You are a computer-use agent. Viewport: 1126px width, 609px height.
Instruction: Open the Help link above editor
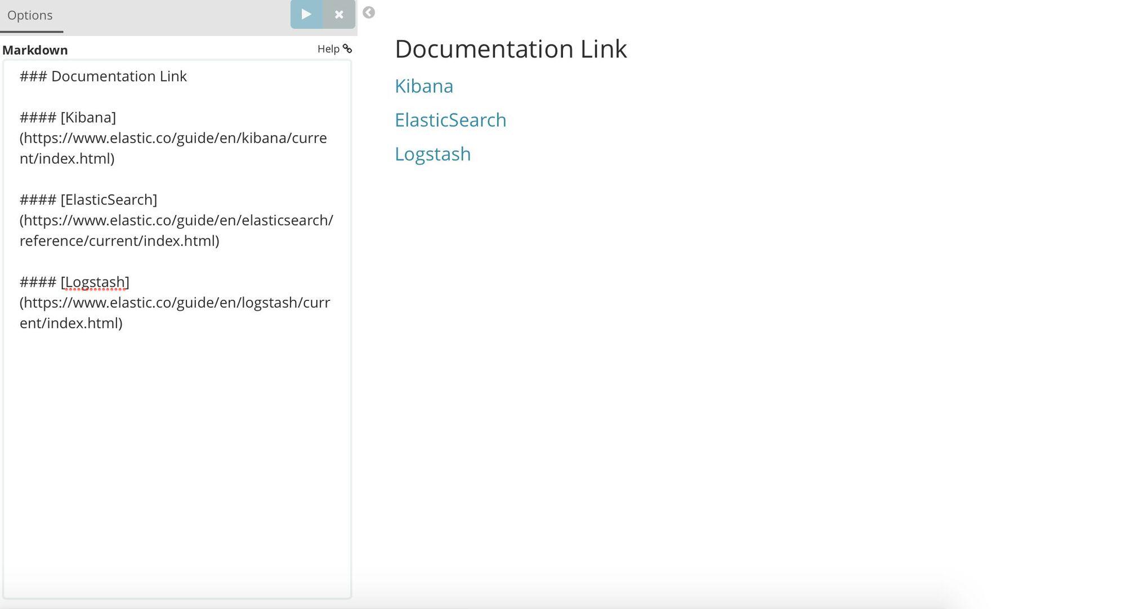click(x=328, y=49)
